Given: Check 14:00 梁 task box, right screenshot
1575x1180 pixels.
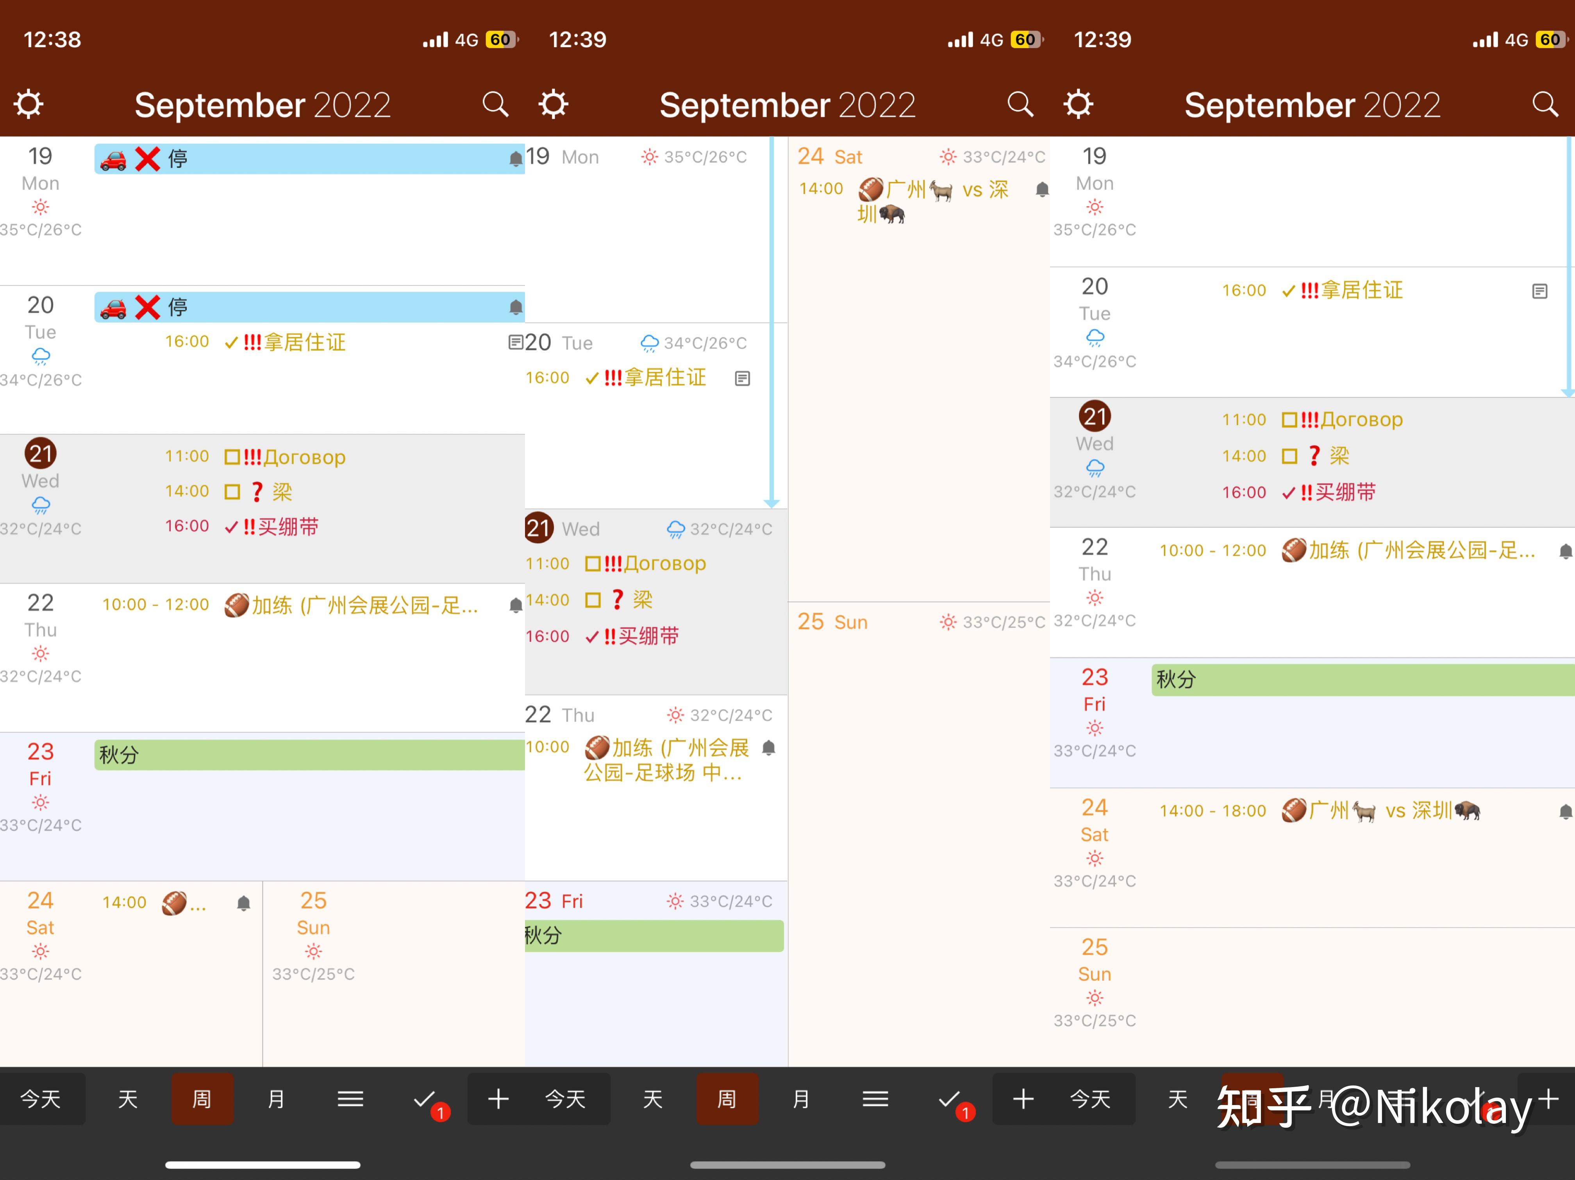Looking at the screenshot, I should tap(1289, 456).
